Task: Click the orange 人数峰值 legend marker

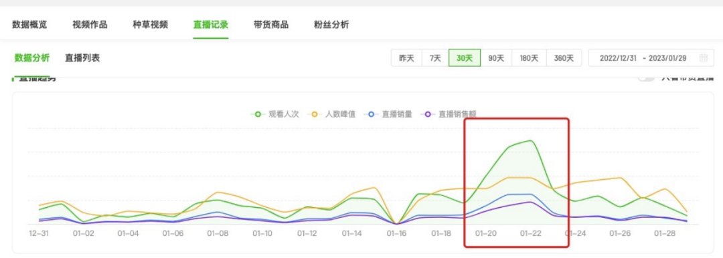Action: pos(315,114)
